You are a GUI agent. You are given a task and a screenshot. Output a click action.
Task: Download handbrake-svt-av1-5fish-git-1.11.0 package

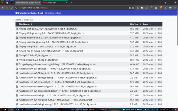point(55,69)
